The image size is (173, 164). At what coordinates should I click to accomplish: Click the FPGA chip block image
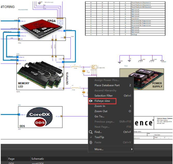click(42, 29)
